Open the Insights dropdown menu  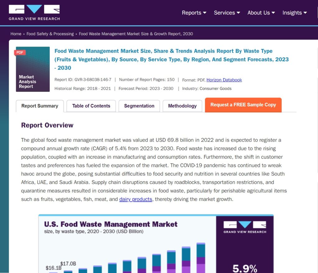(294, 13)
